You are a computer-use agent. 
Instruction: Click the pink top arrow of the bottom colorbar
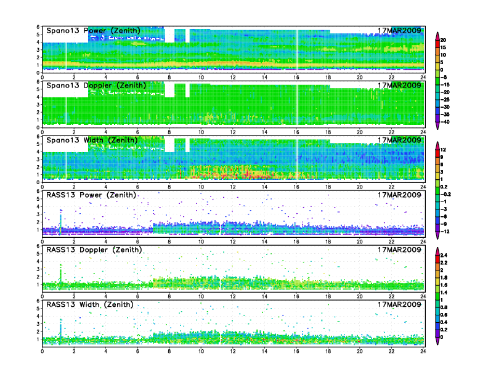click(x=437, y=251)
